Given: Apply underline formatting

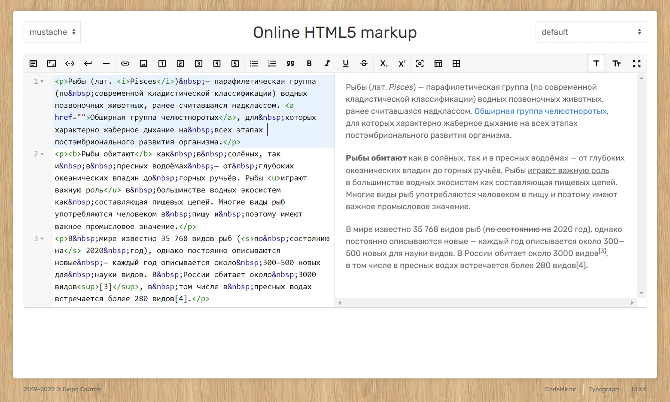Looking at the screenshot, I should pos(346,63).
